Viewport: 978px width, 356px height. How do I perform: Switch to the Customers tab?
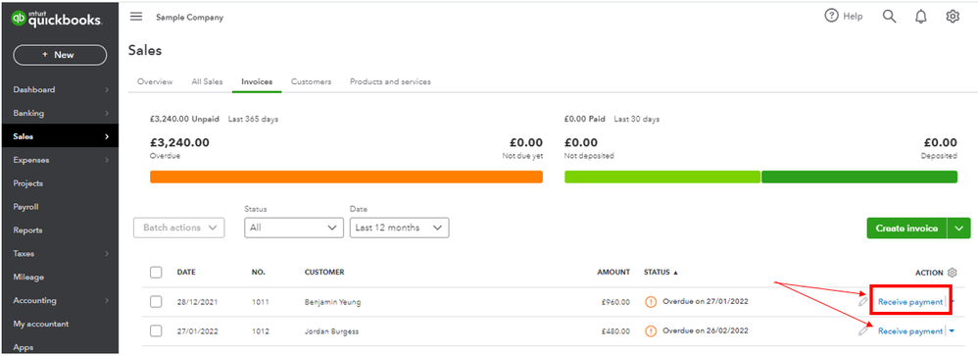point(312,81)
